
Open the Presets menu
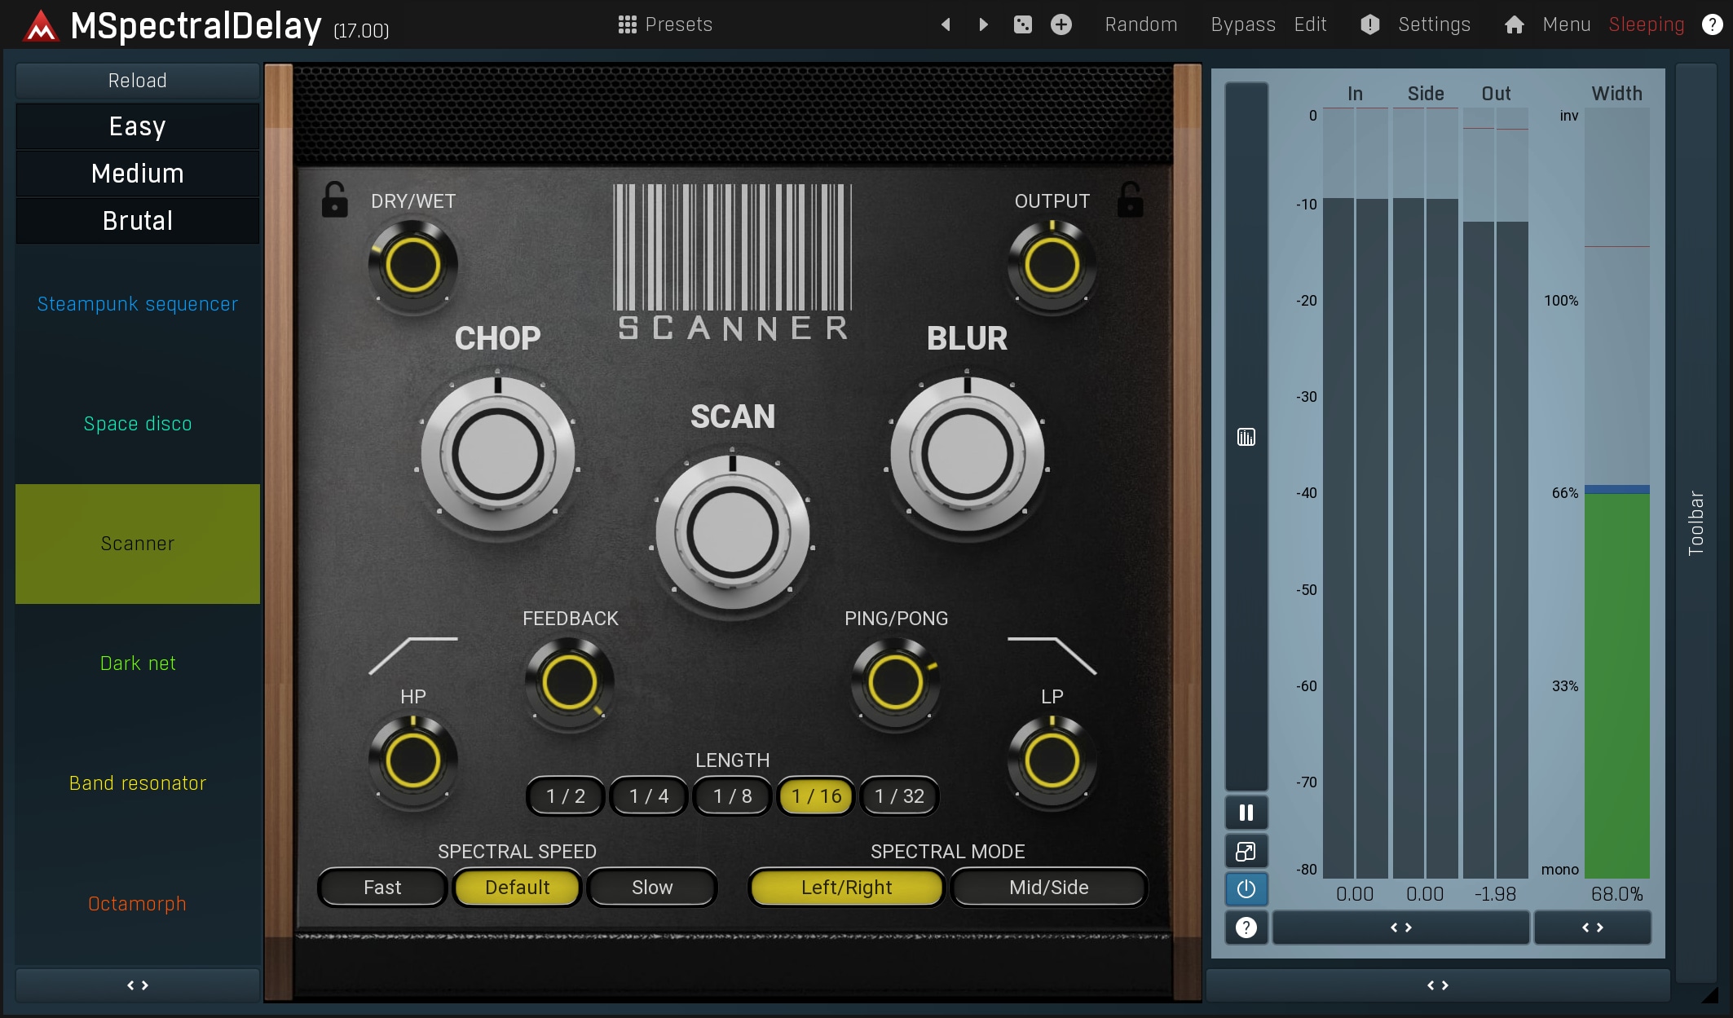tap(665, 24)
